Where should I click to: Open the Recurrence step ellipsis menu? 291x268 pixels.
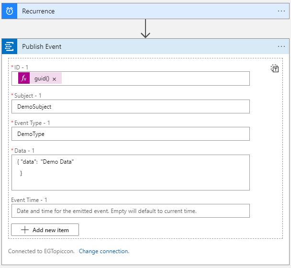281,11
